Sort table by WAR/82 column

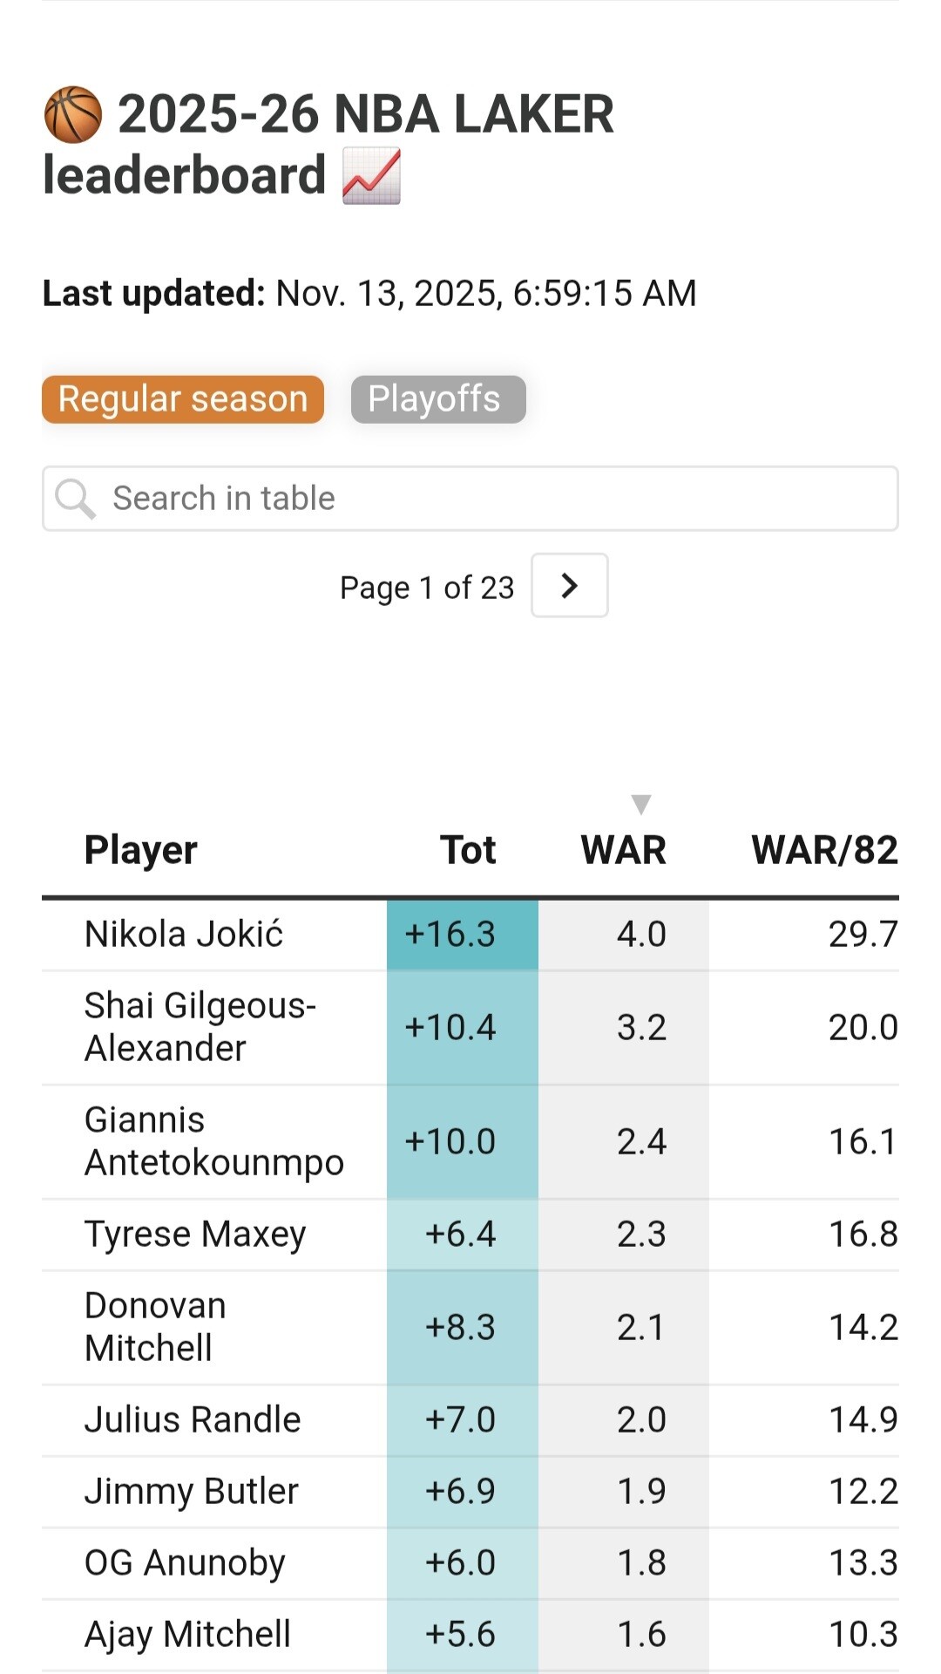824,850
